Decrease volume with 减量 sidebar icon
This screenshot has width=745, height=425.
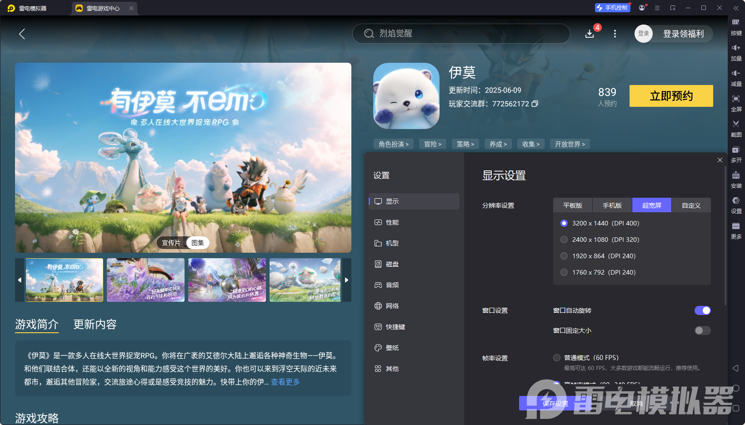click(736, 78)
